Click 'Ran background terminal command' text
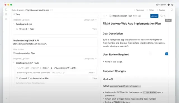Screen dimensions: 179x103 34,72
